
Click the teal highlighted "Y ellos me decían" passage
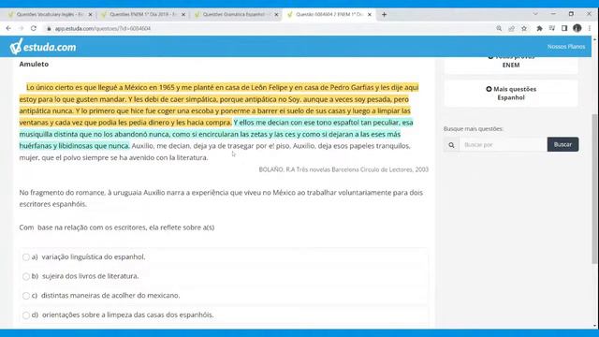(x=216, y=134)
